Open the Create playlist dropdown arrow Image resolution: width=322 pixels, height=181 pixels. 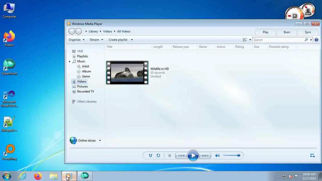pos(132,40)
